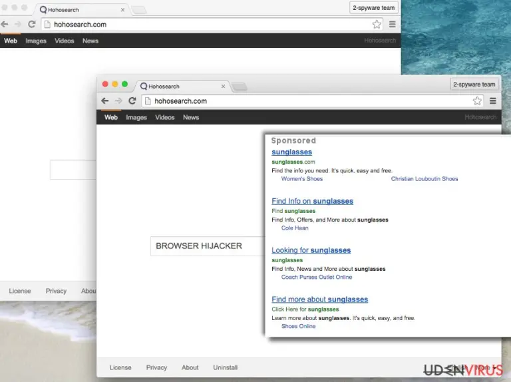Image resolution: width=511 pixels, height=382 pixels.
Task: Open the 'Find more about sunglasses' ad
Action: click(x=319, y=299)
